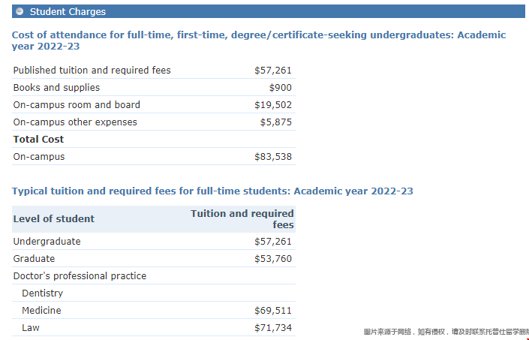Click the Level of student column header
This screenshot has height=340, width=529.
tap(54, 219)
